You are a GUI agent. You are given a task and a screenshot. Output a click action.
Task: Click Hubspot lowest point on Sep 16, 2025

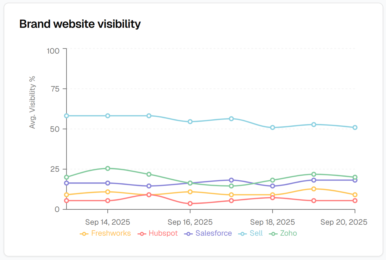190,204
